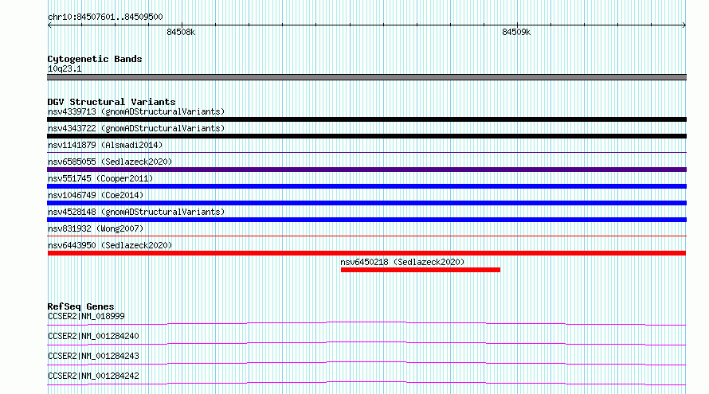Viewport: 709px width, 394px height.
Task: Select the DGV Structural Variants track title
Action: click(112, 102)
